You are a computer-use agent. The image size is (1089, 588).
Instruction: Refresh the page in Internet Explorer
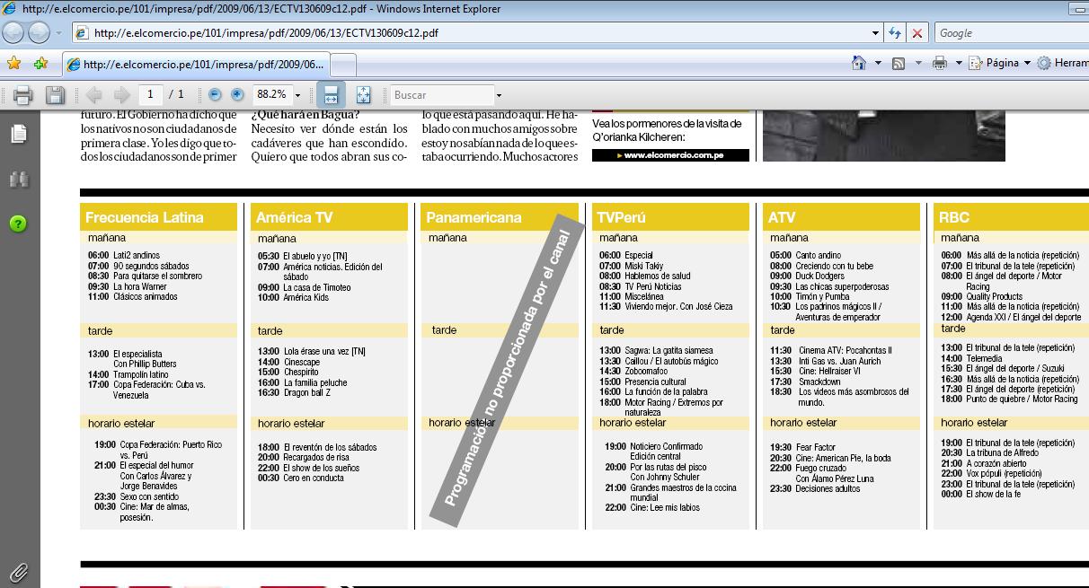click(894, 33)
